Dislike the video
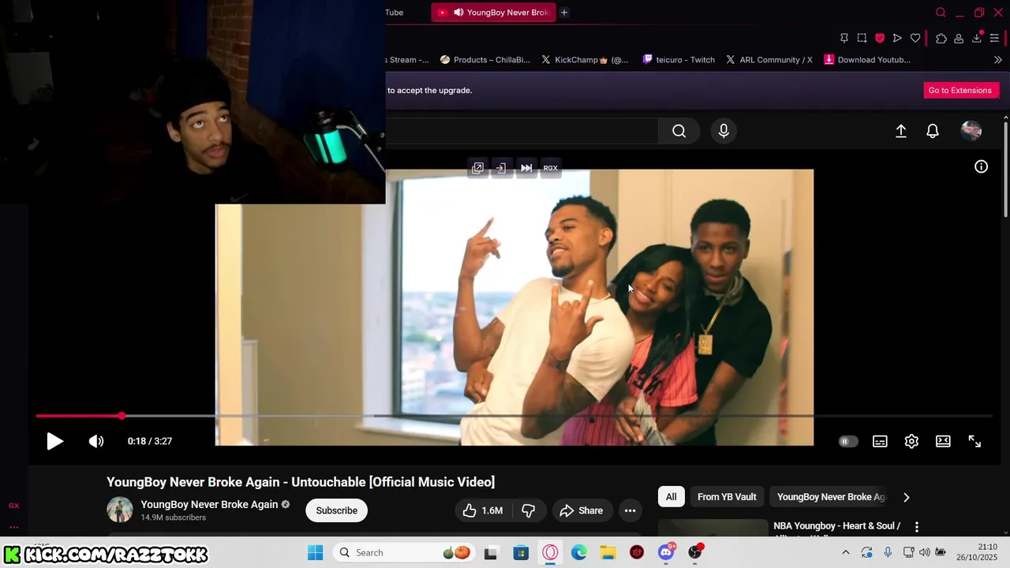 click(529, 510)
